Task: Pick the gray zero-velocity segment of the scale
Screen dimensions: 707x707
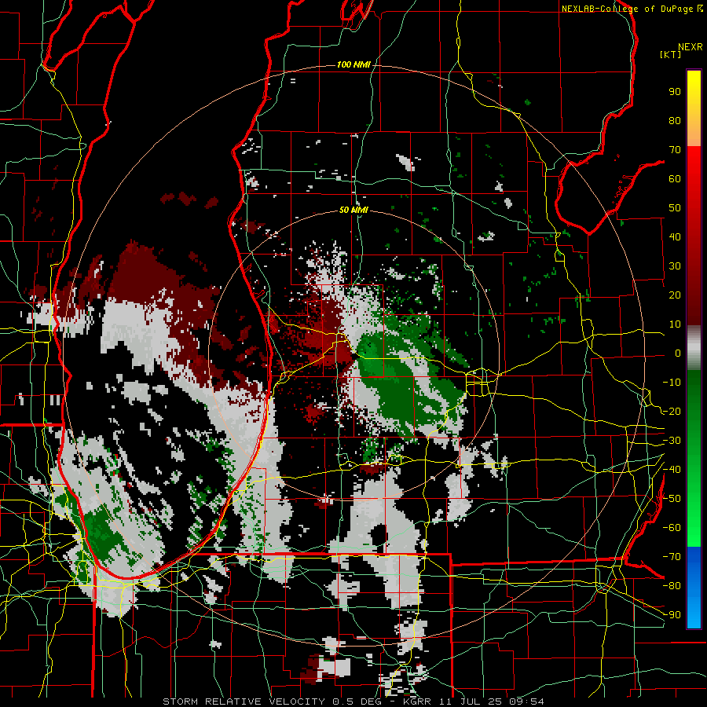Action: pyautogui.click(x=694, y=348)
